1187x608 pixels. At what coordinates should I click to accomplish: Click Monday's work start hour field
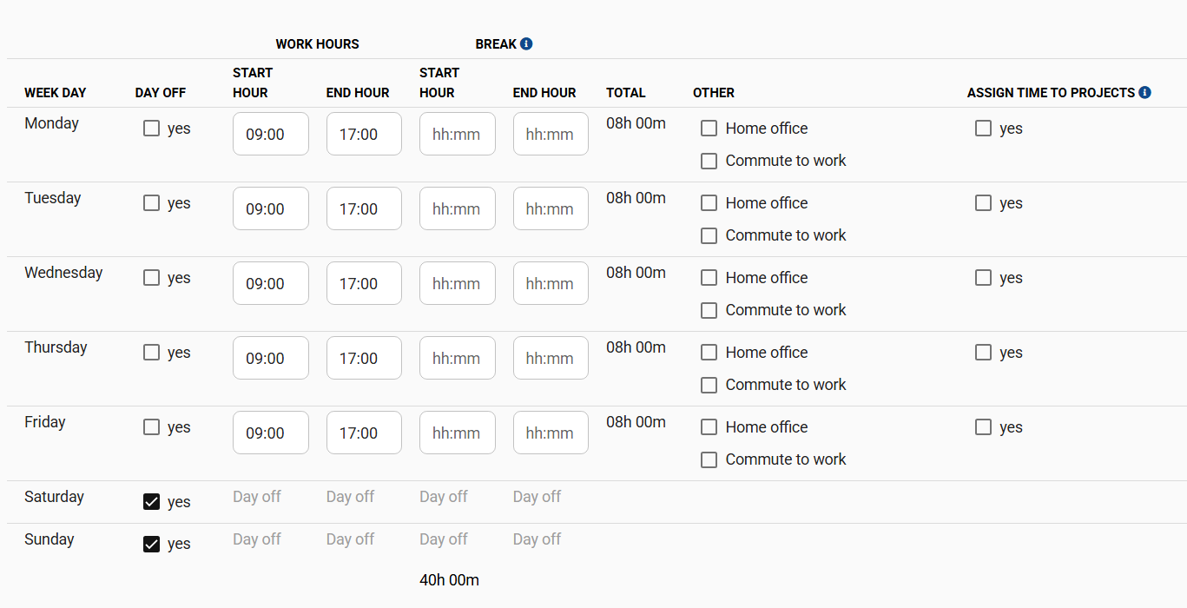pyautogui.click(x=270, y=134)
